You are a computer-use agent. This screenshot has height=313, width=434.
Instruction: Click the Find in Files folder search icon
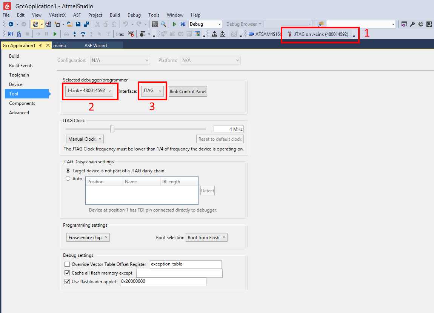click(321, 25)
